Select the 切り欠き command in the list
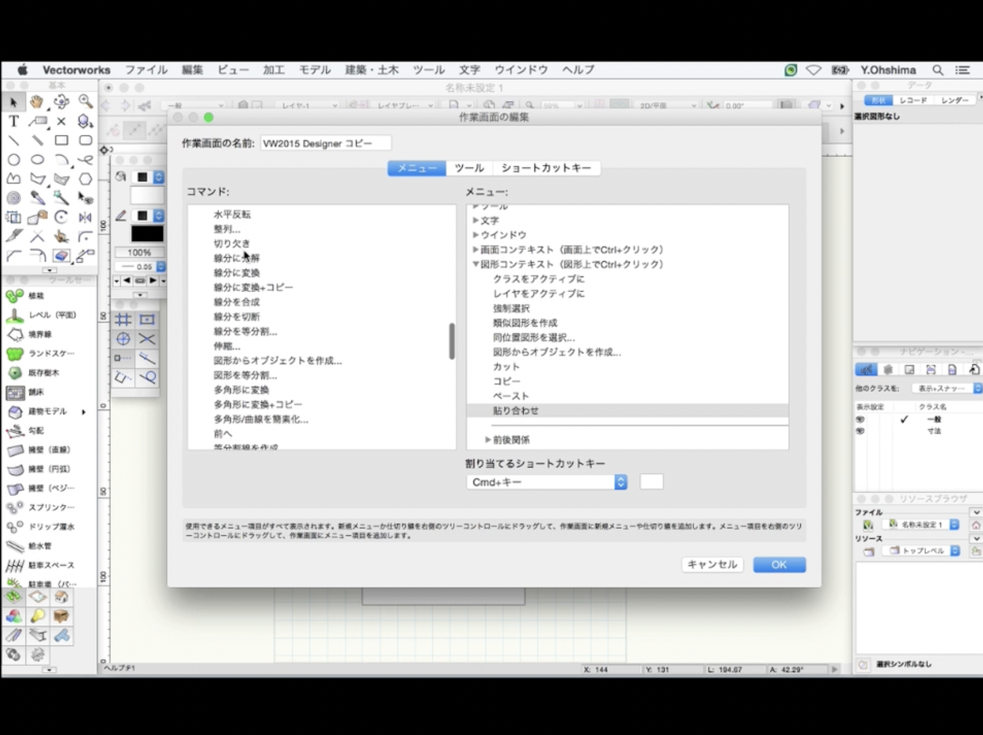The height and width of the screenshot is (735, 983). (232, 243)
